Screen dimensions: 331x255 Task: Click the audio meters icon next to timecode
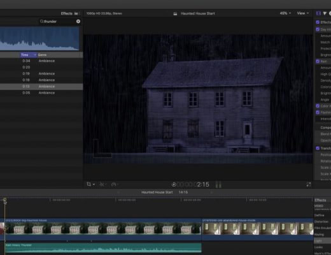(x=218, y=184)
